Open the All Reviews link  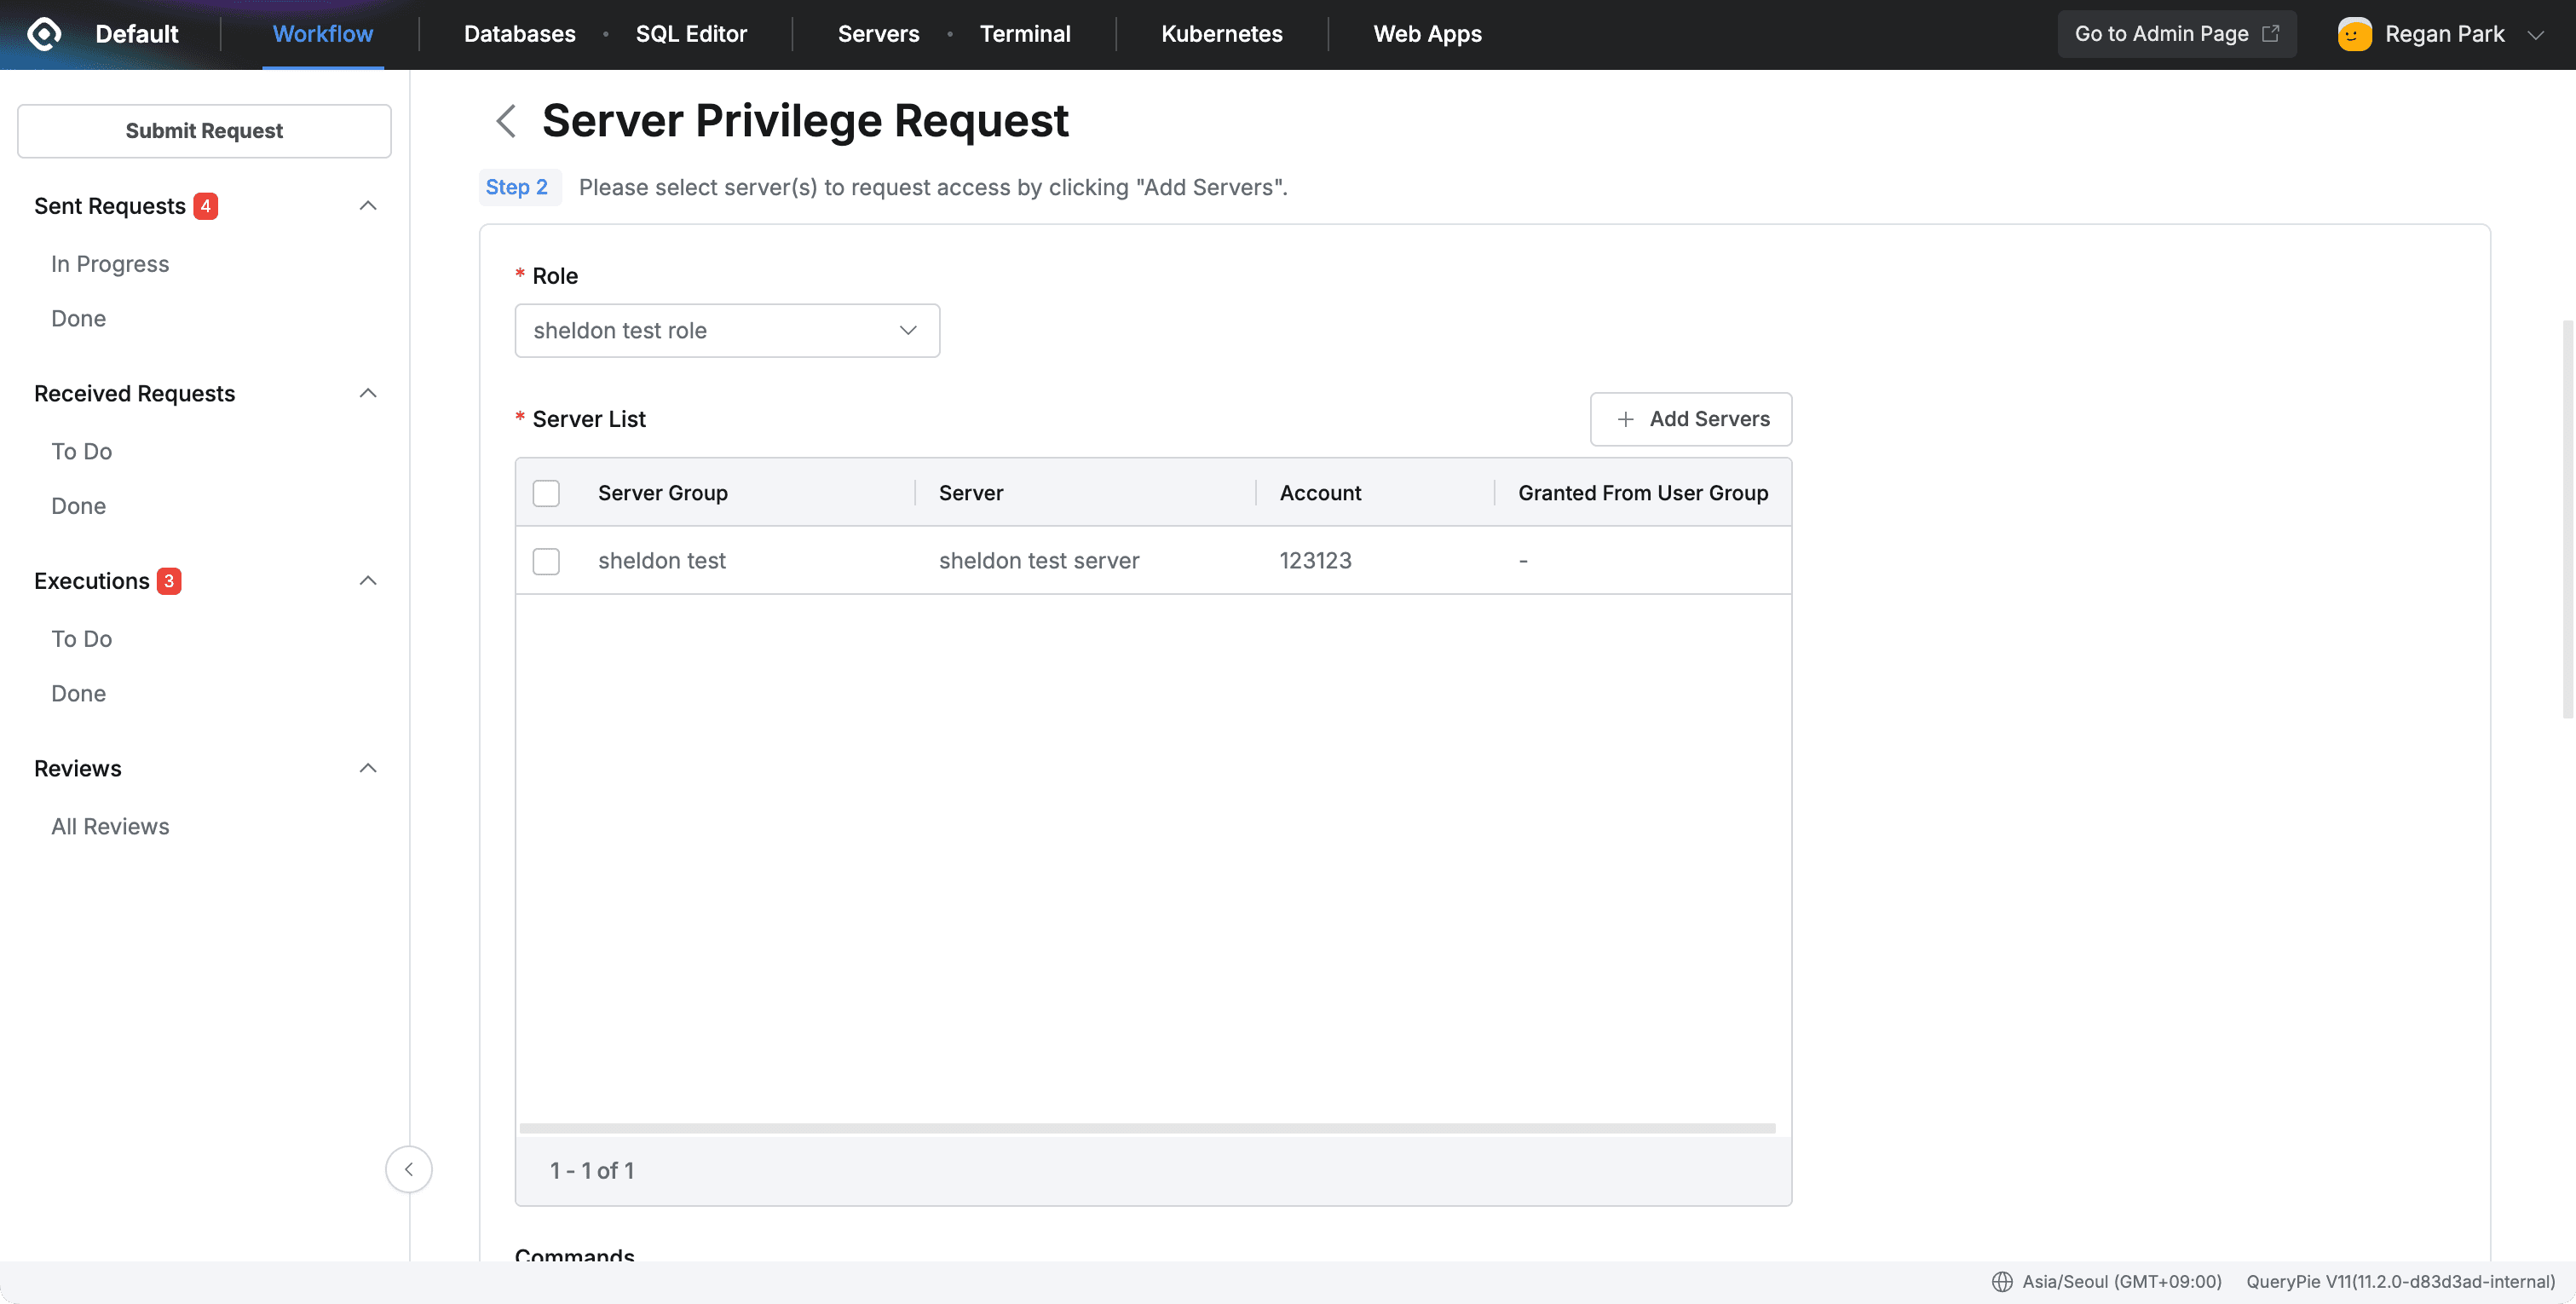[110, 826]
